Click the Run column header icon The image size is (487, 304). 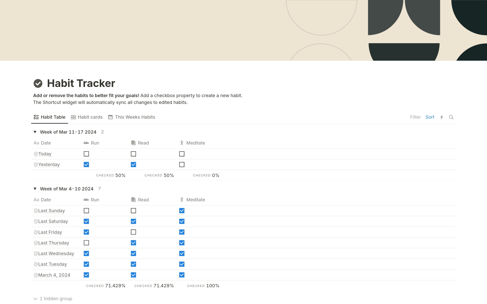86,142
